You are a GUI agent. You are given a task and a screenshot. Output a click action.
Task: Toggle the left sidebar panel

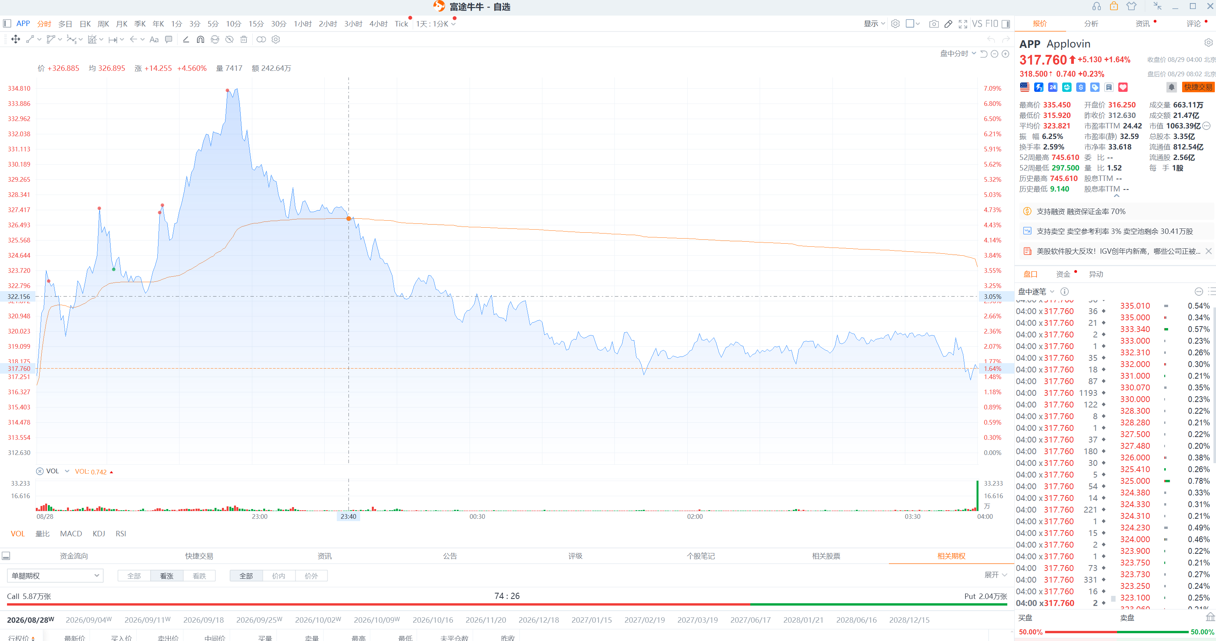(x=7, y=24)
